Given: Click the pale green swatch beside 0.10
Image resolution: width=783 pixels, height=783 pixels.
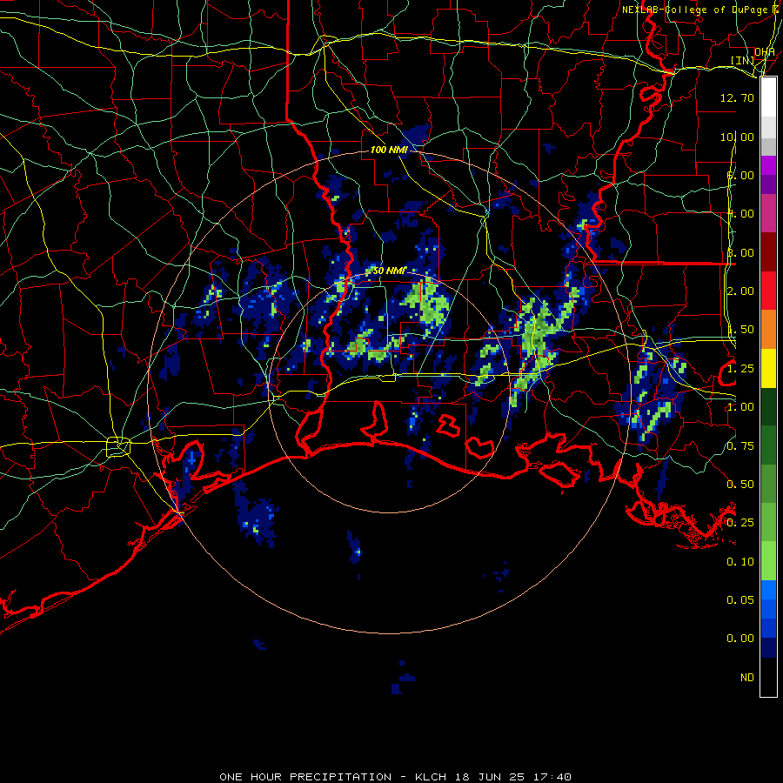Looking at the screenshot, I should tap(768, 561).
